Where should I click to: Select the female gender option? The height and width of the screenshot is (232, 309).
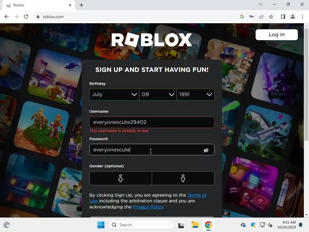(121, 178)
